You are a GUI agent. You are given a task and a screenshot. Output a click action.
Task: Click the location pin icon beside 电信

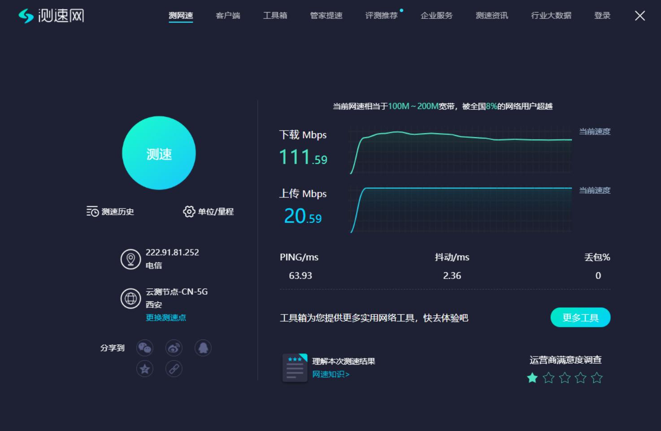coord(130,258)
